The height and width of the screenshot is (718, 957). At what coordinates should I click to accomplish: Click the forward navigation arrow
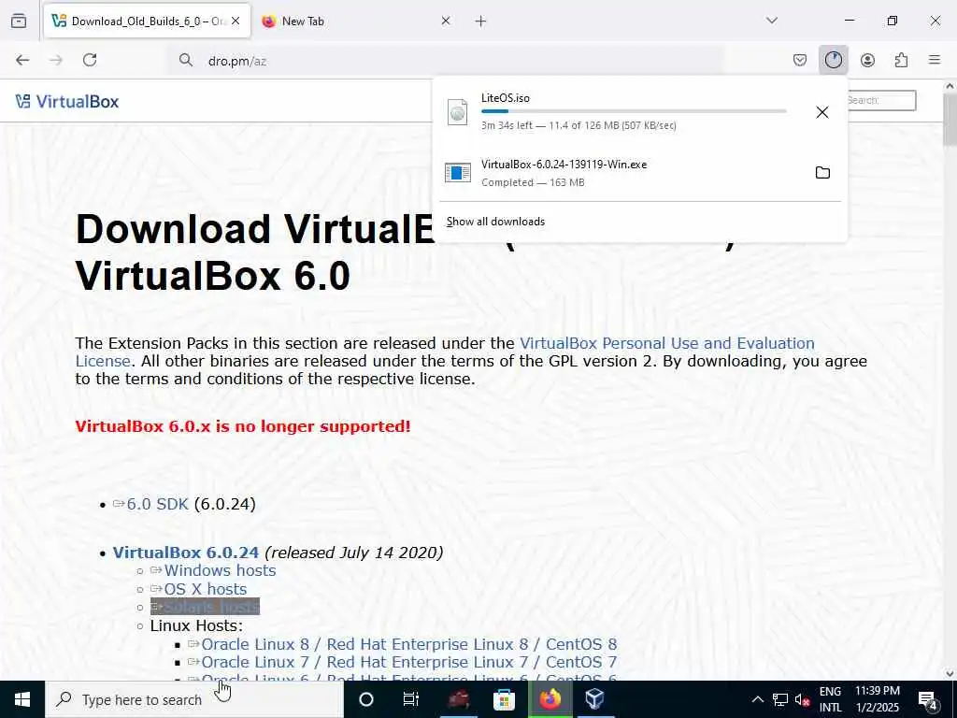point(56,60)
